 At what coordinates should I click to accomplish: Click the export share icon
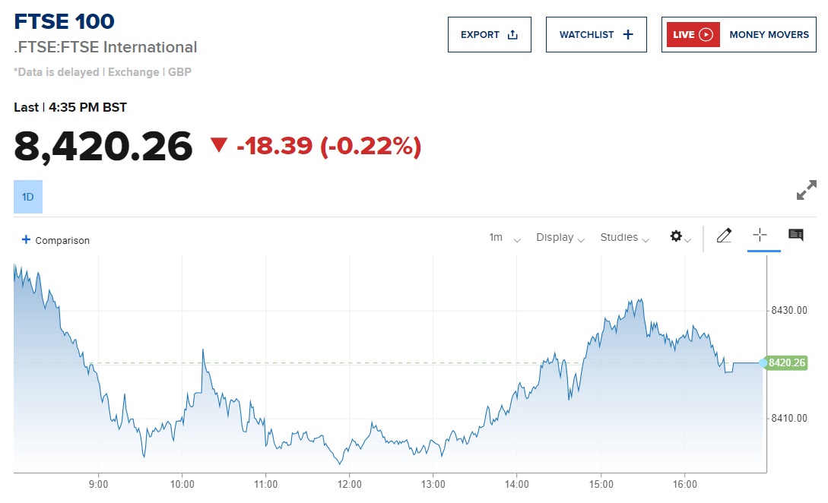[512, 35]
